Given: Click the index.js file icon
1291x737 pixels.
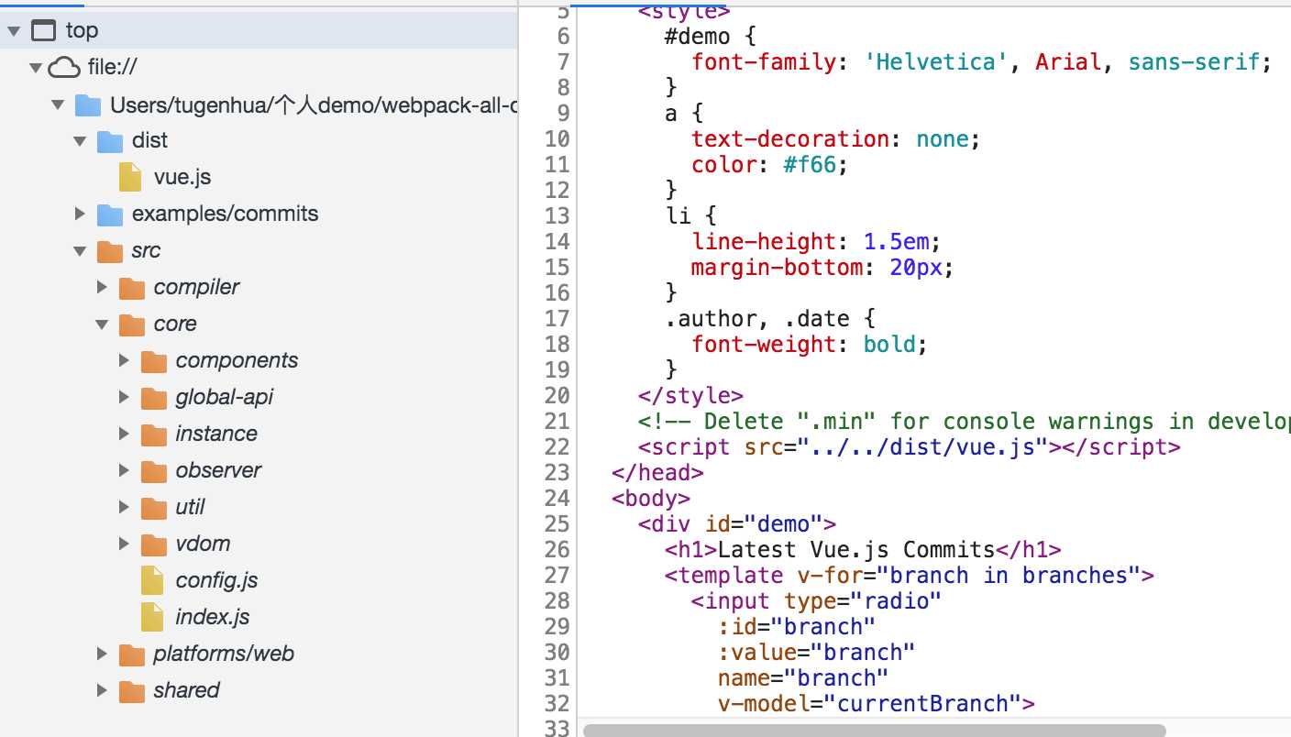Looking at the screenshot, I should click(152, 617).
